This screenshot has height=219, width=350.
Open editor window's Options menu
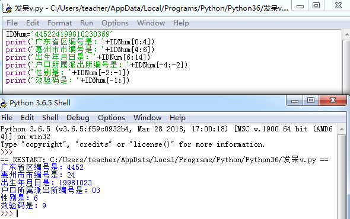115,23
